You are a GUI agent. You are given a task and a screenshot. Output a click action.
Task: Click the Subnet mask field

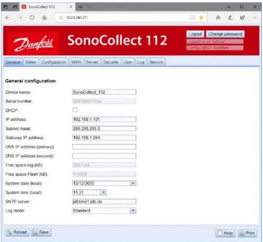(104, 128)
